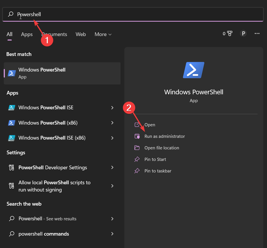Expand PowerShell Developer Settings chevron
Screen dimensions: 267x248
(x=112, y=168)
